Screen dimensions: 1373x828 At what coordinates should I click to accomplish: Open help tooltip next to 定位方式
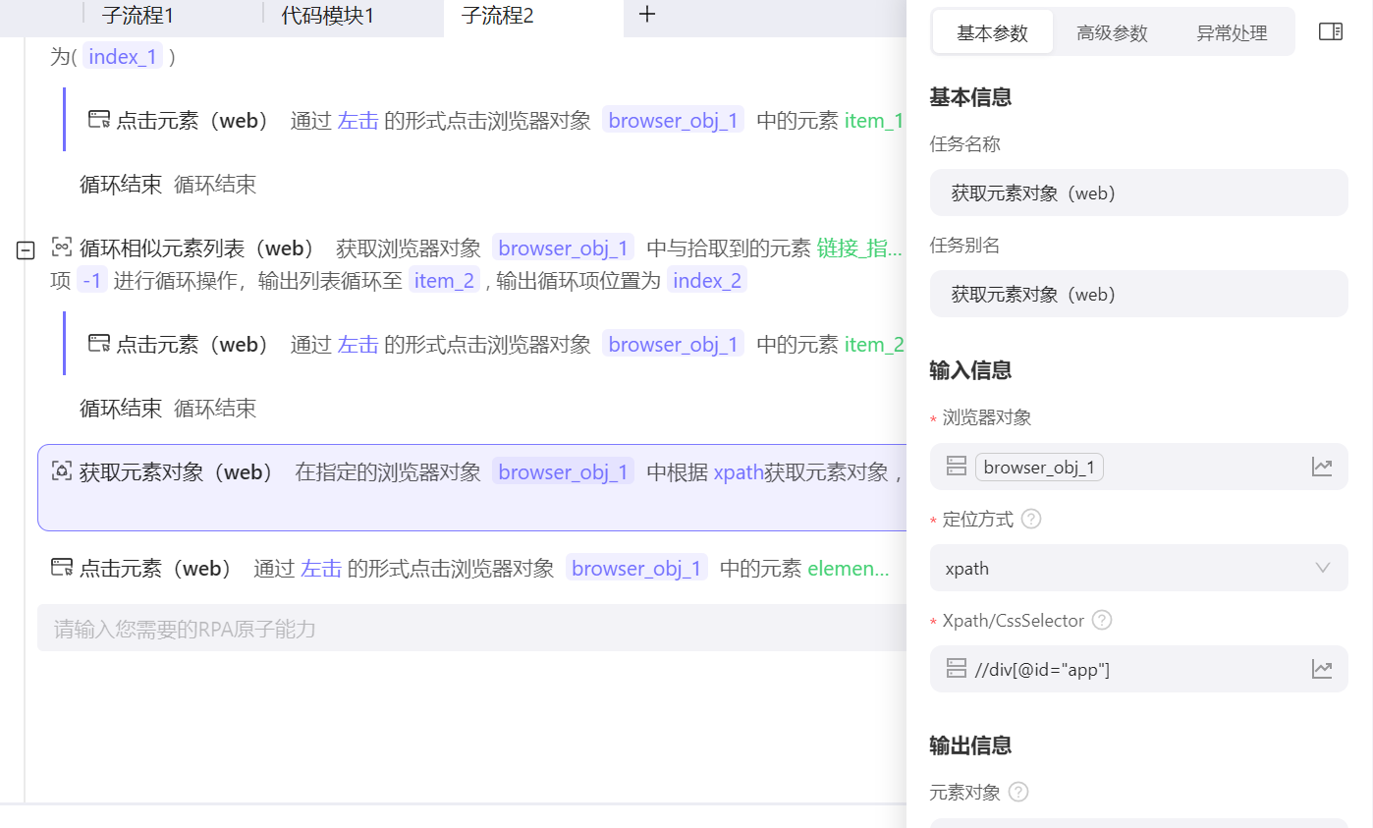pyautogui.click(x=1030, y=520)
